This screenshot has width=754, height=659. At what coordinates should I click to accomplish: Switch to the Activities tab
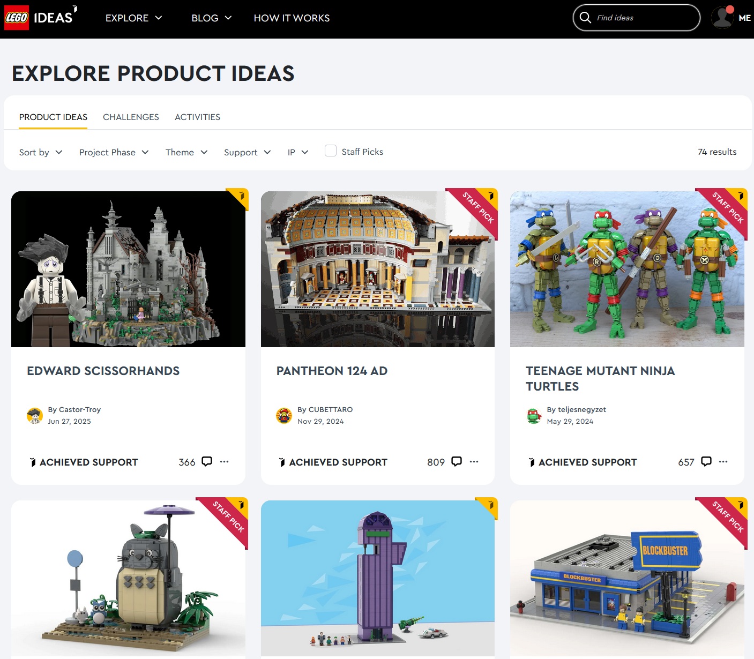point(197,117)
